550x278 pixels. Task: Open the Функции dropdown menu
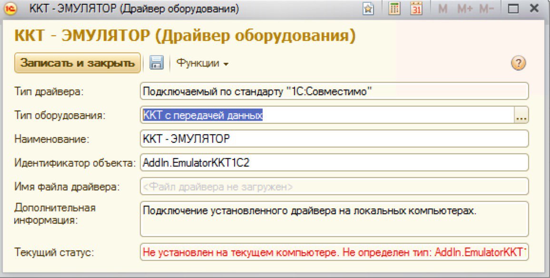tap(202, 63)
